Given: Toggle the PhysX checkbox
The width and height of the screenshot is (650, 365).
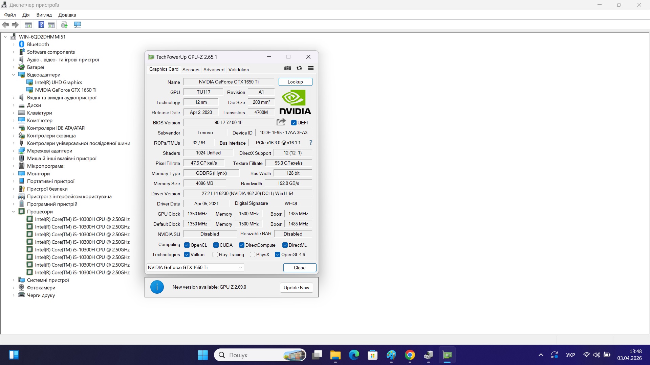Looking at the screenshot, I should pyautogui.click(x=253, y=254).
